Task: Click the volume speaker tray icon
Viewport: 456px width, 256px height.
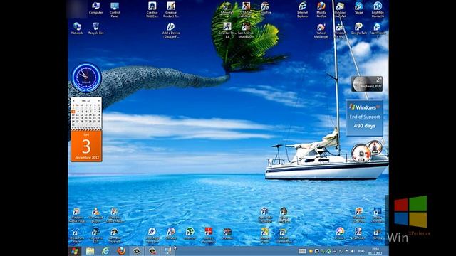Action: pyautogui.click(x=353, y=251)
